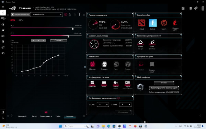The image size is (206, 129).
Task: Open the hamburger menu in the sidebar
Action: 3,7
